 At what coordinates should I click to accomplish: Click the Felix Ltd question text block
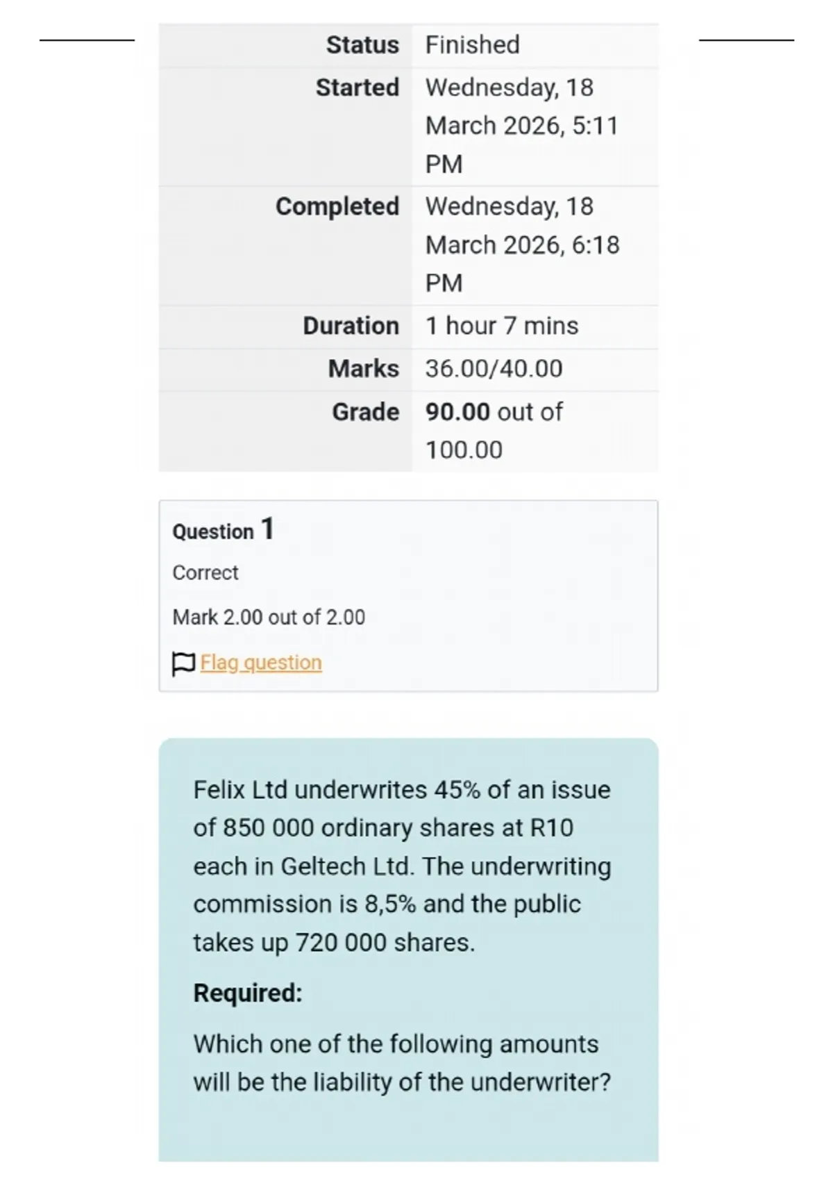pyautogui.click(x=403, y=866)
